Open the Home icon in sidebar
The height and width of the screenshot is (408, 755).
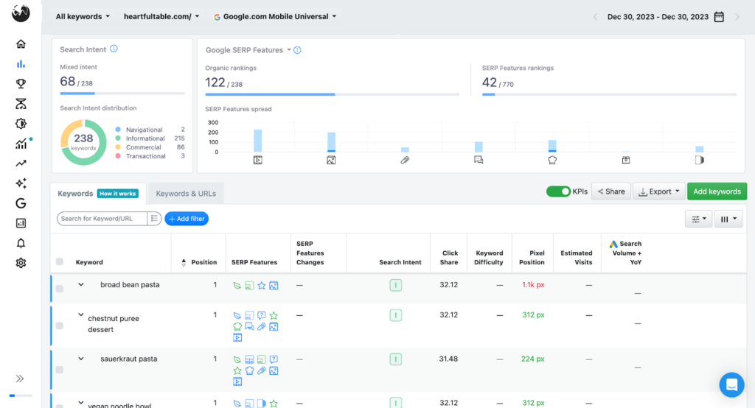[21, 44]
